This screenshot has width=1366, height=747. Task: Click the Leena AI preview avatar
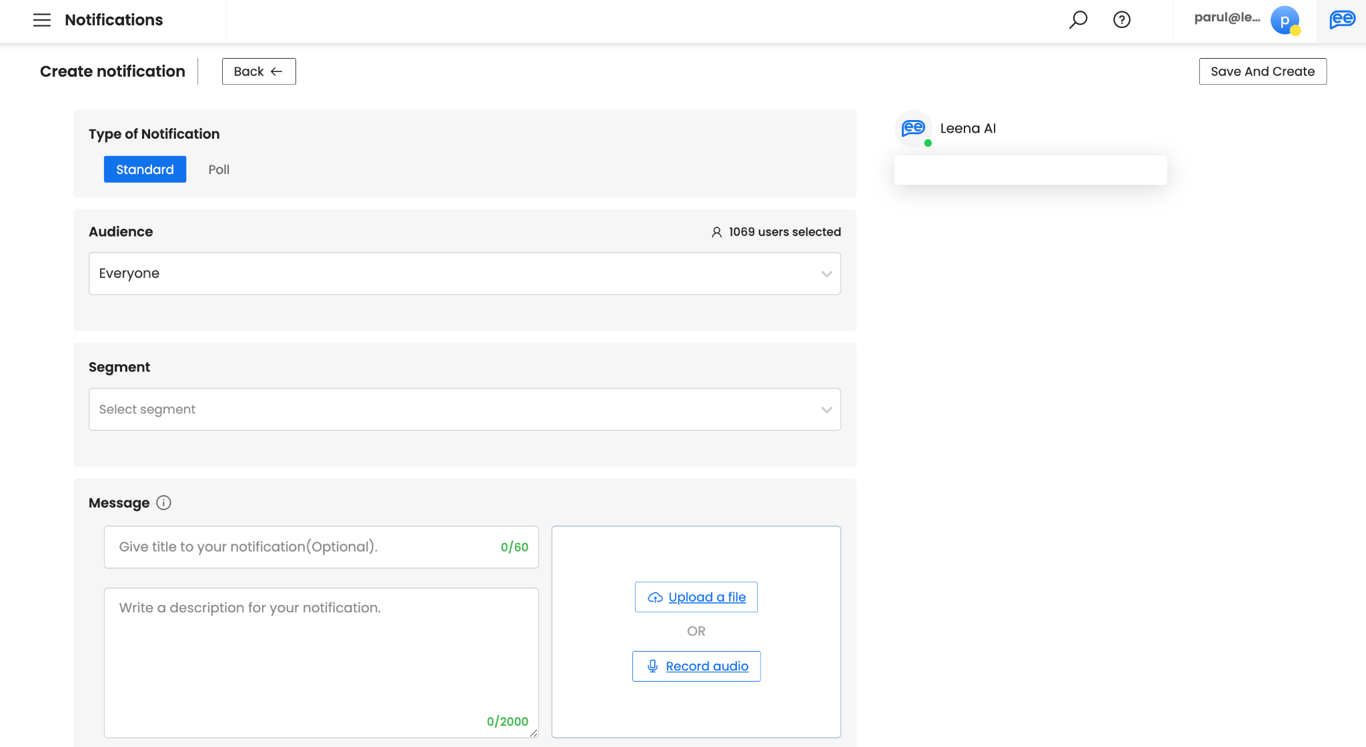913,128
